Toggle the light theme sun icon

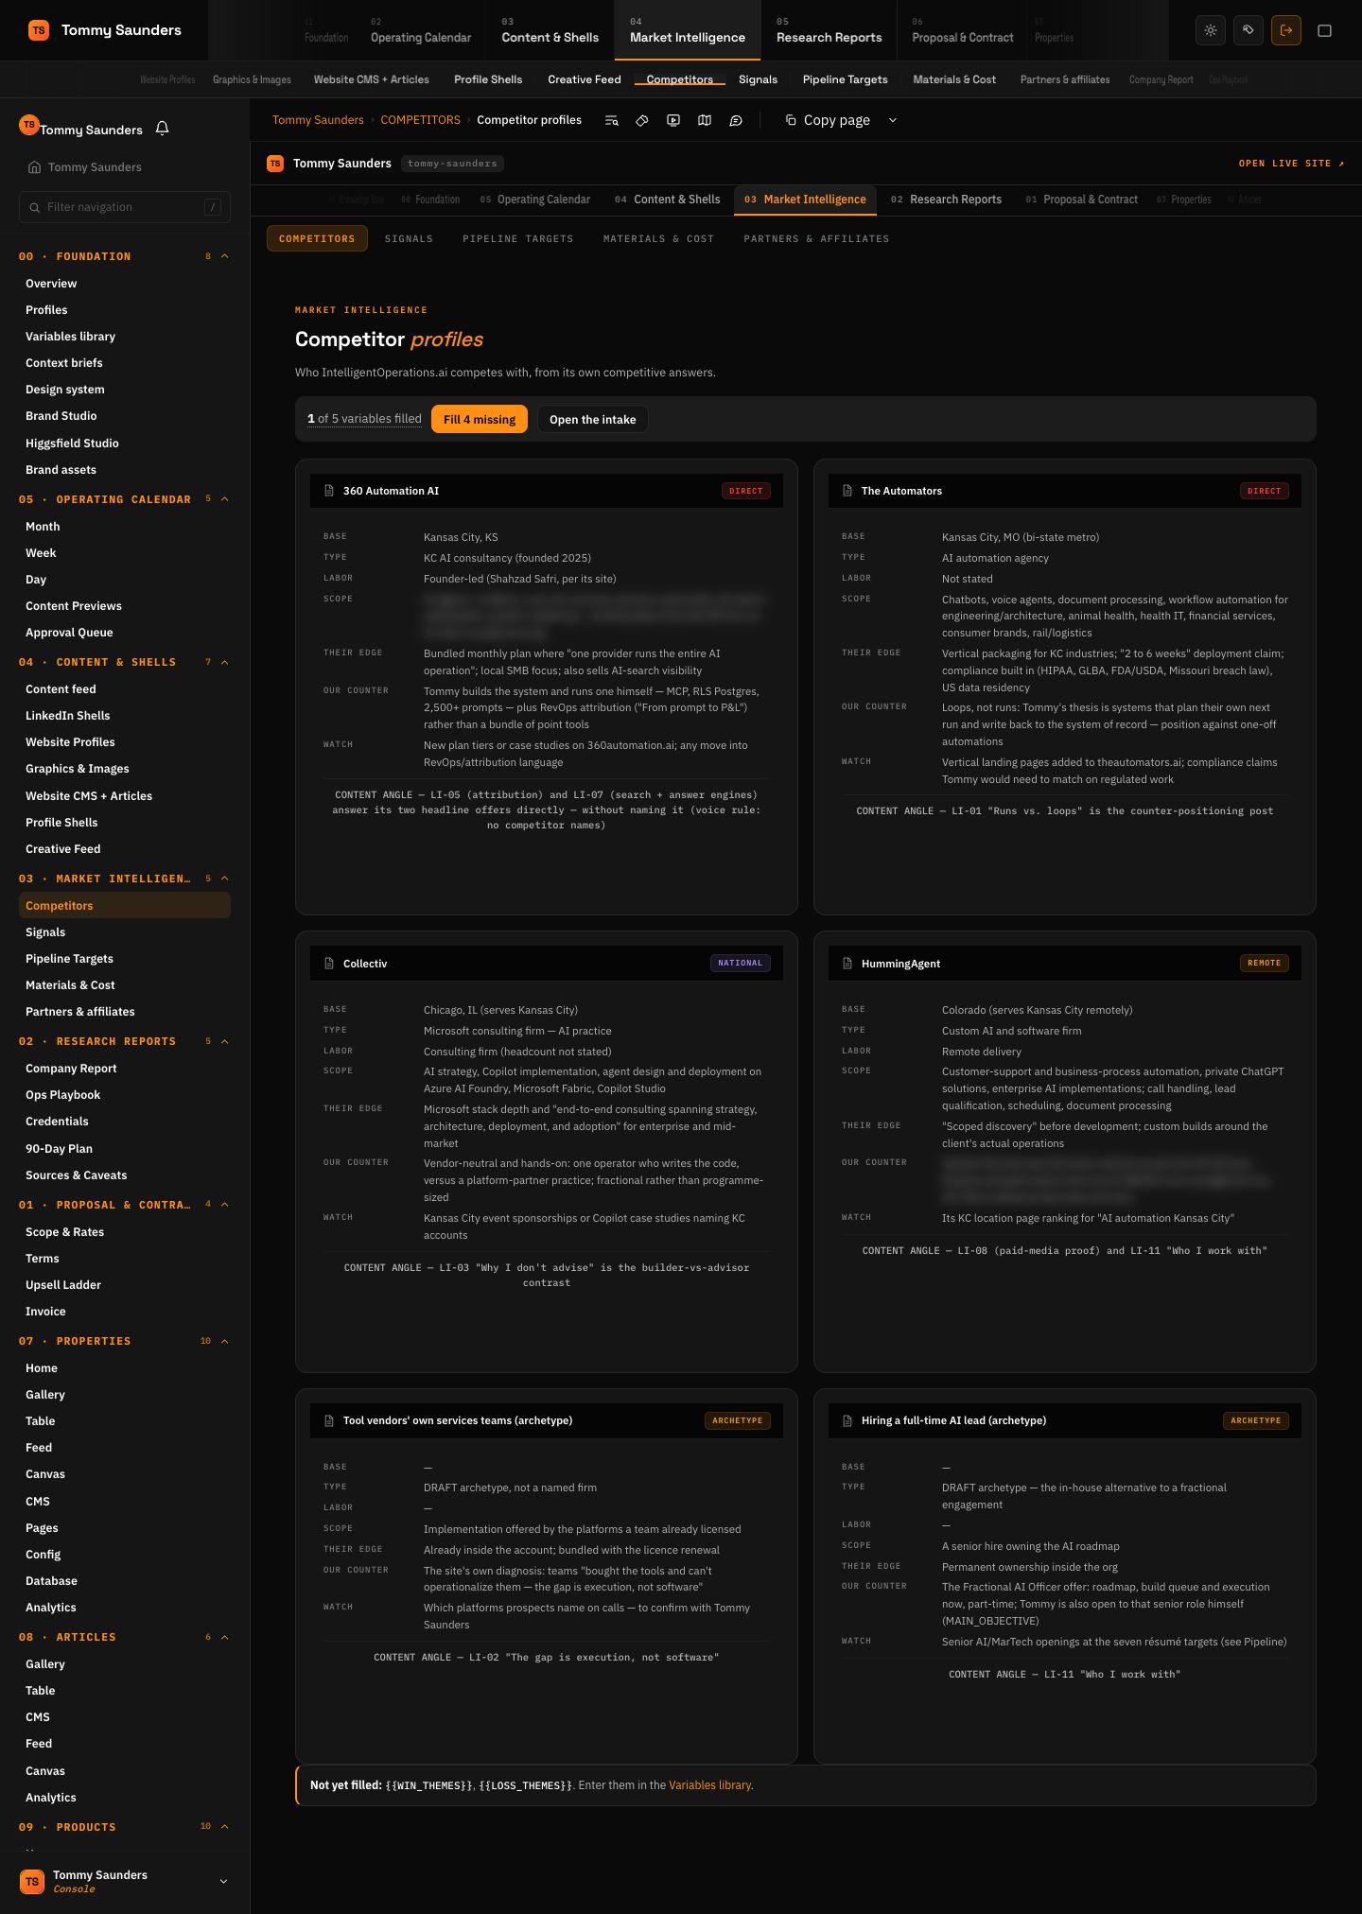[x=1211, y=30]
